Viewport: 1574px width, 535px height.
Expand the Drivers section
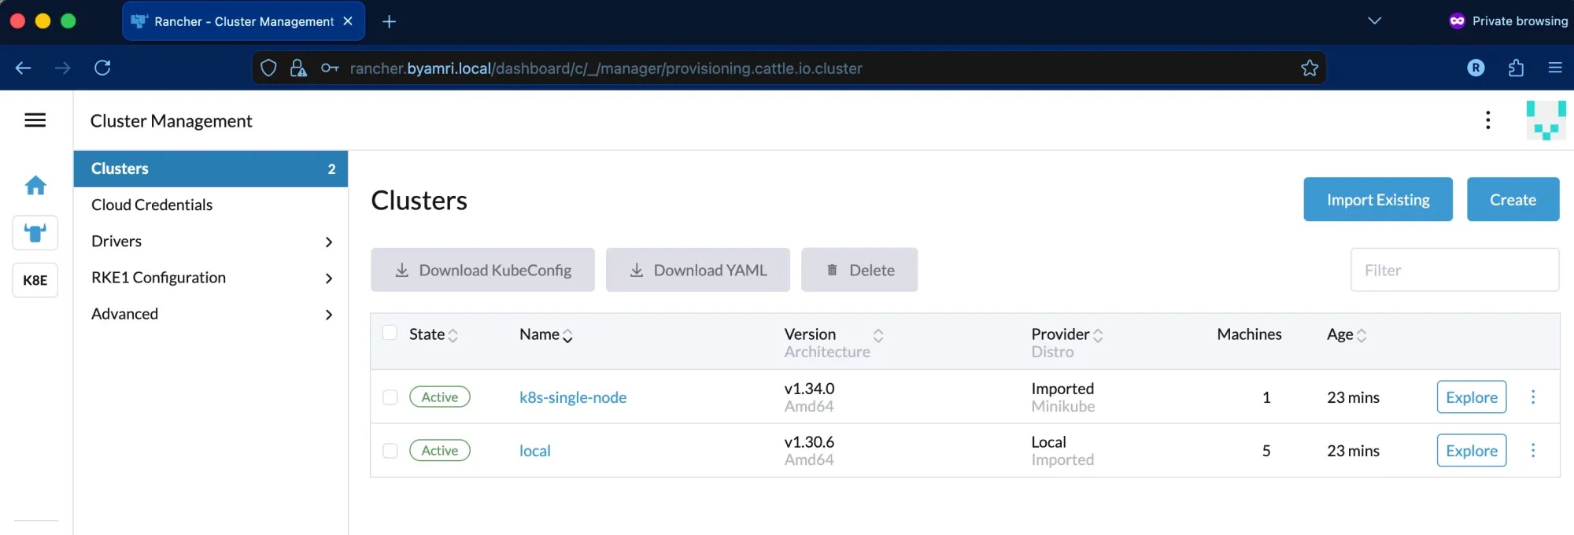329,242
